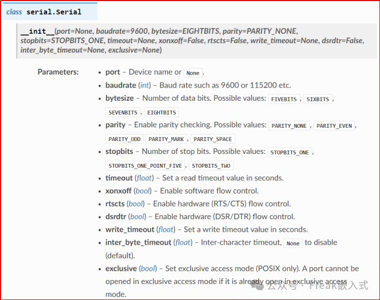Click the STOPBITS_ONE_POINT_FIVE code literal
This screenshot has width=380, height=300.
pyautogui.click(x=146, y=165)
